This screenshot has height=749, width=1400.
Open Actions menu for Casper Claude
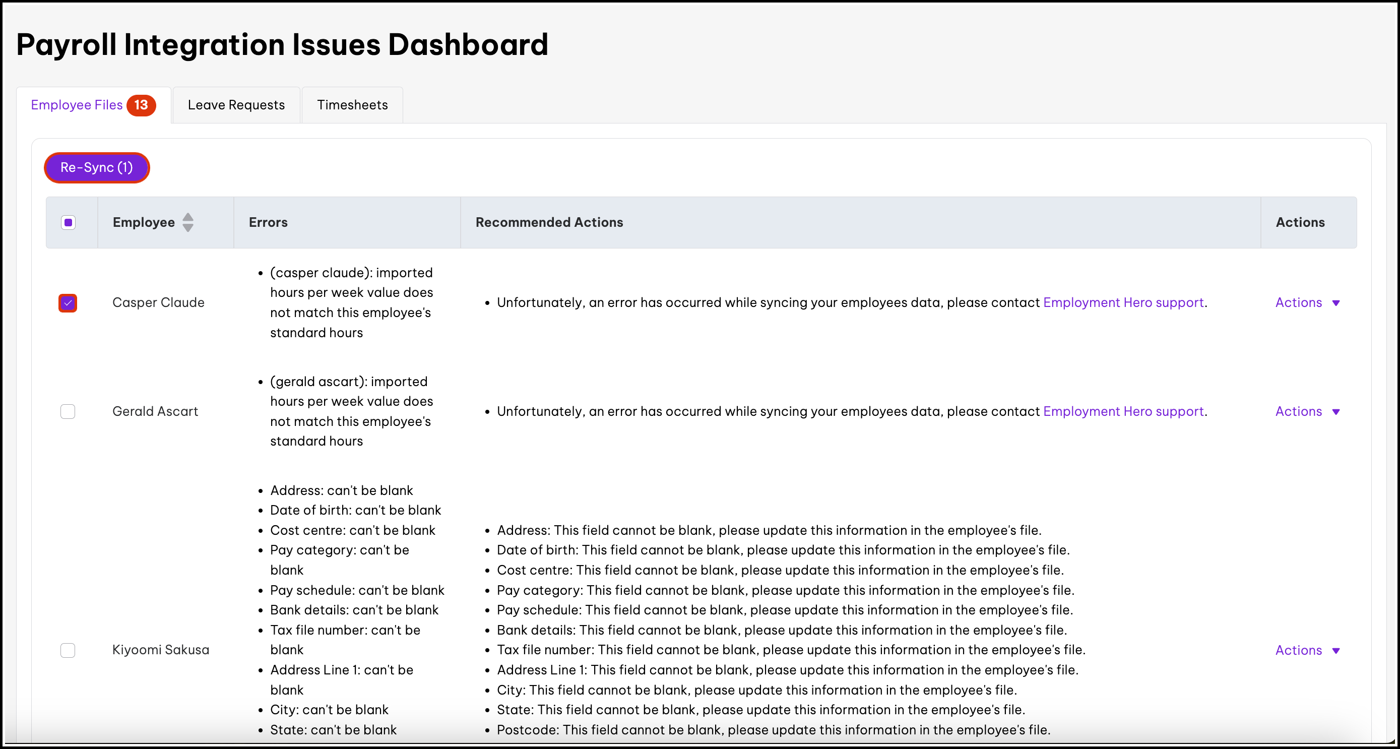1298,303
